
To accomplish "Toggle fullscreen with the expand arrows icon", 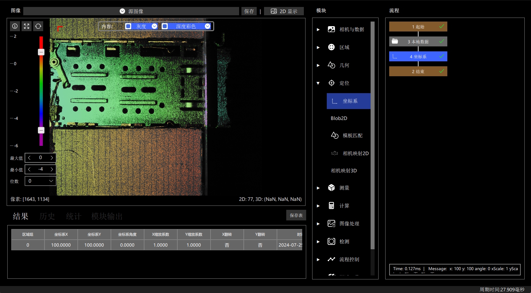I will [27, 26].
